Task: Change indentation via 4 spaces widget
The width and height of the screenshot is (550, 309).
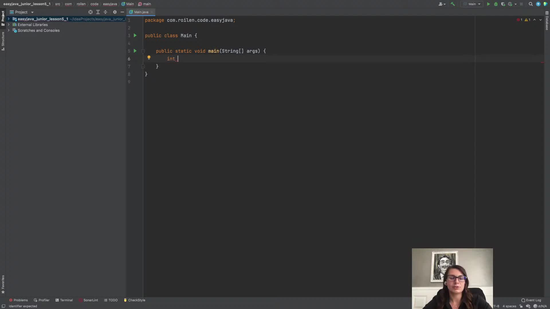Action: (x=509, y=306)
